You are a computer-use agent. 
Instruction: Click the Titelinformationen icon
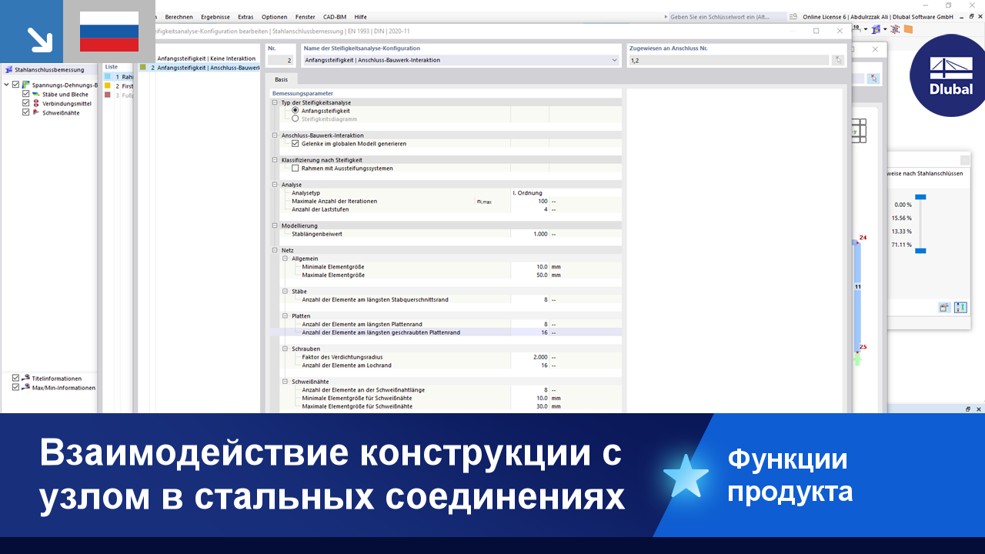point(26,378)
